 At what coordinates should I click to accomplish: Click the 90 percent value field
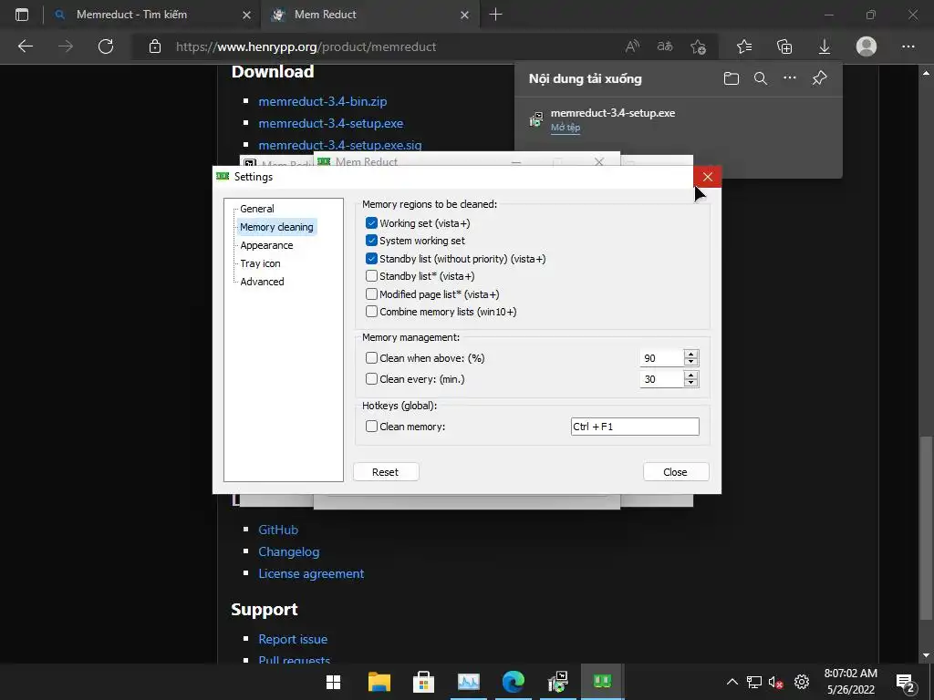662,358
